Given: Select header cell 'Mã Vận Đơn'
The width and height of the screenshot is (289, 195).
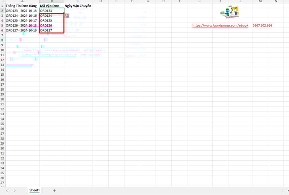Looking at the screenshot, I should click(x=52, y=6).
